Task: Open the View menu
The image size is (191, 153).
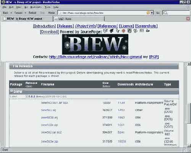Action: 19,7
